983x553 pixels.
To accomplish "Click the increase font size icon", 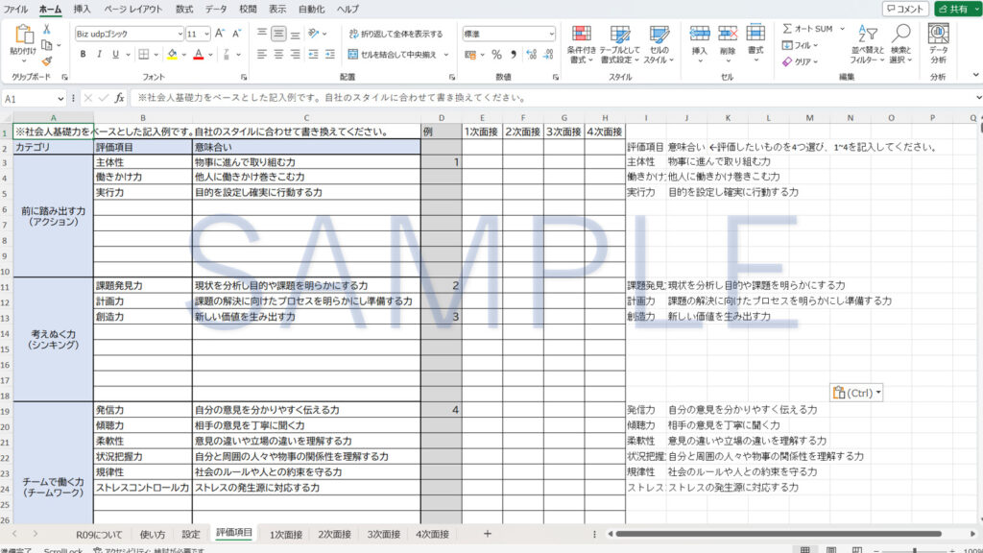I will (222, 33).
